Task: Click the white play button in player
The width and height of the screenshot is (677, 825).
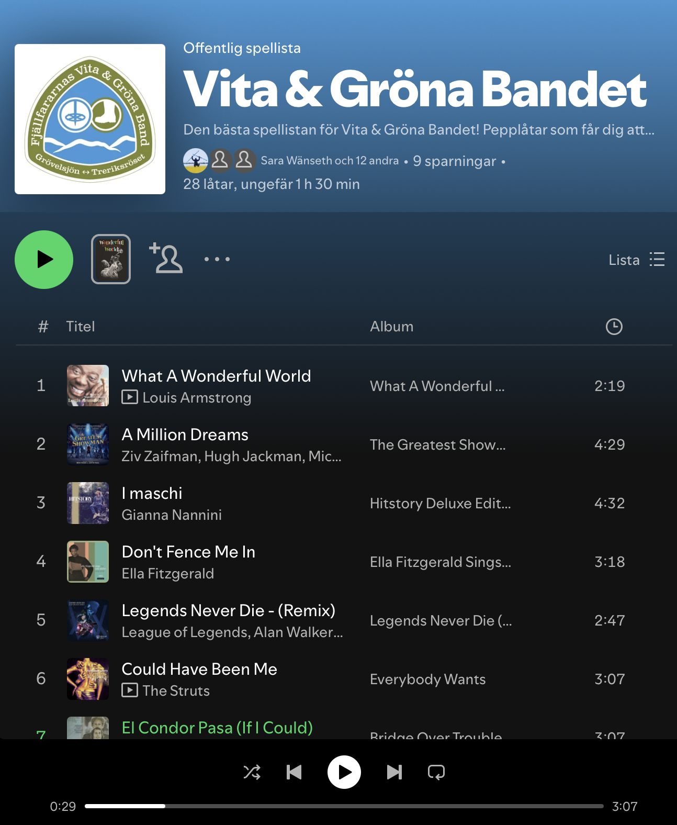Action: click(344, 772)
